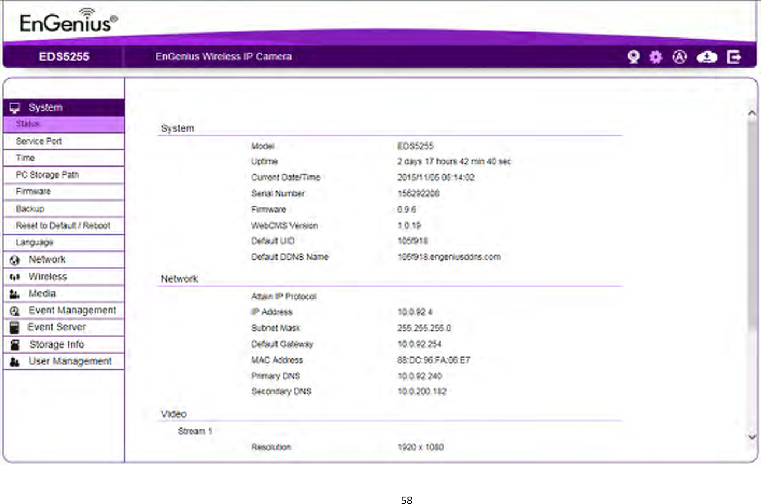Click the WebCMS version '1.0.19'
761x504 pixels.
pos(409,225)
